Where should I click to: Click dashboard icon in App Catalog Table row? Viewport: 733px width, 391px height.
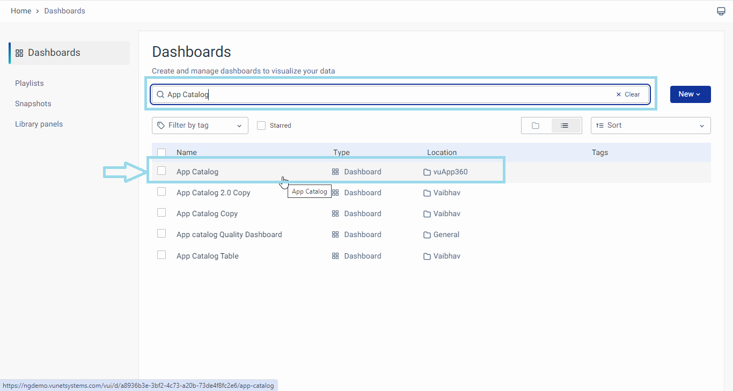pyautogui.click(x=335, y=256)
